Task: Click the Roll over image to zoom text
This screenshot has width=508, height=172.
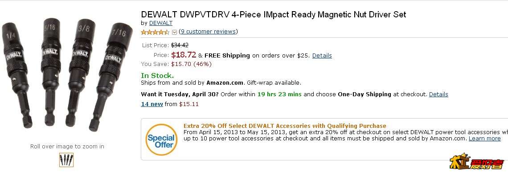Action: (x=67, y=147)
